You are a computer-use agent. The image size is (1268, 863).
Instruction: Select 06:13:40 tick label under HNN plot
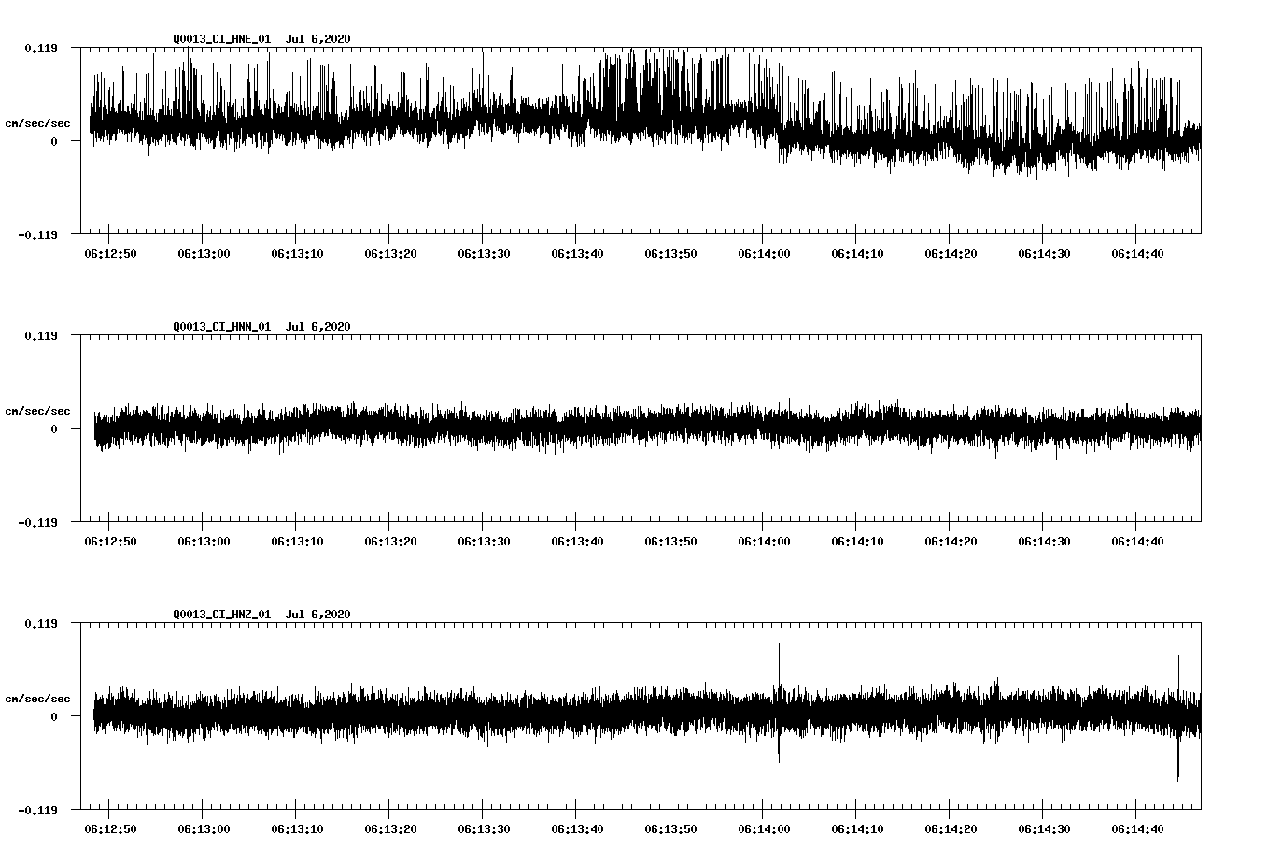pyautogui.click(x=578, y=541)
